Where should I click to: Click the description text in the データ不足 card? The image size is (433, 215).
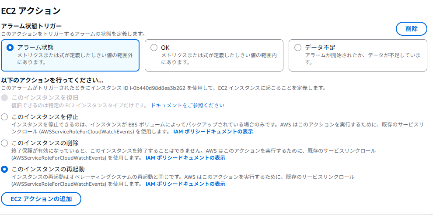click(x=363, y=59)
